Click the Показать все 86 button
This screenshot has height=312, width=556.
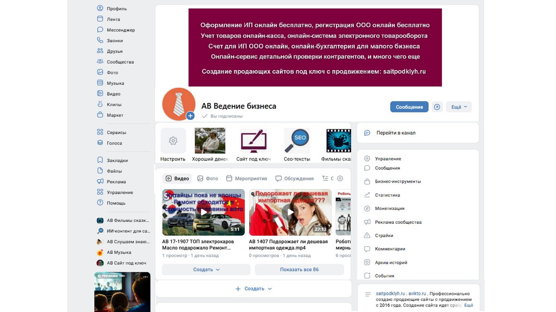click(299, 269)
